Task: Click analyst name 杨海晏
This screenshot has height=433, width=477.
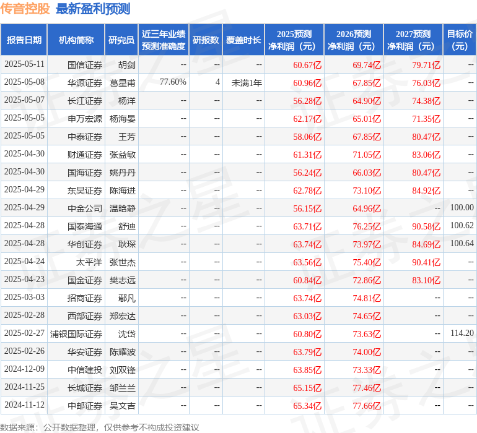Action: coord(122,119)
